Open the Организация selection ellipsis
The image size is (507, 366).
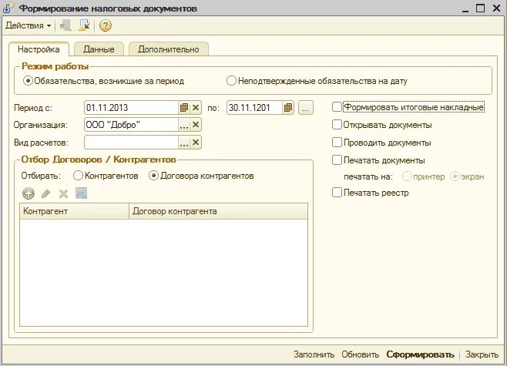point(183,125)
